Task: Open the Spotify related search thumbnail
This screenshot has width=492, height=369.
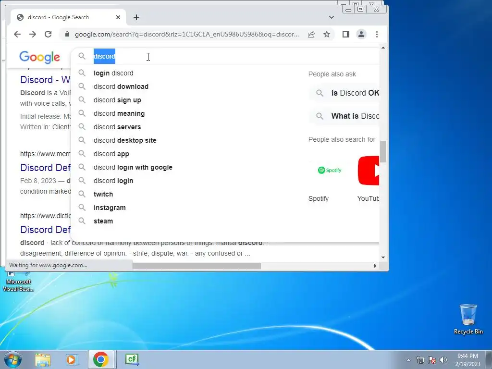Action: click(330, 170)
